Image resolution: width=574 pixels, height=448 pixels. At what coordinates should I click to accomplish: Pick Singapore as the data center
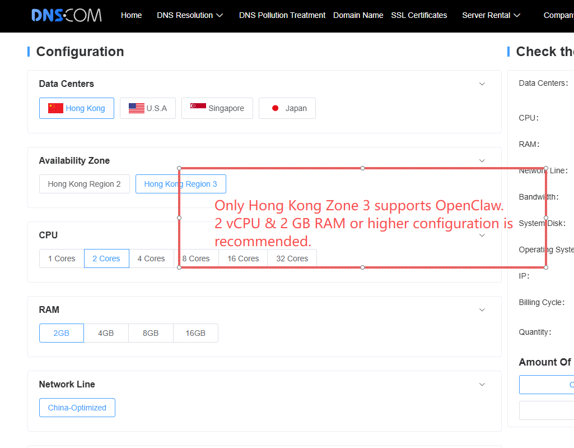pos(217,108)
